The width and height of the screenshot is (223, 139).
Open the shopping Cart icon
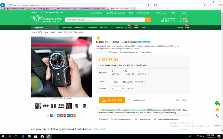coord(182,20)
